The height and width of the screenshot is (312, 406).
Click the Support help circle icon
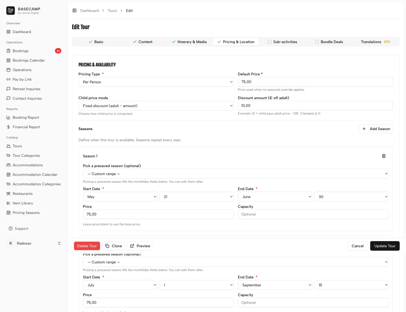pos(11,228)
